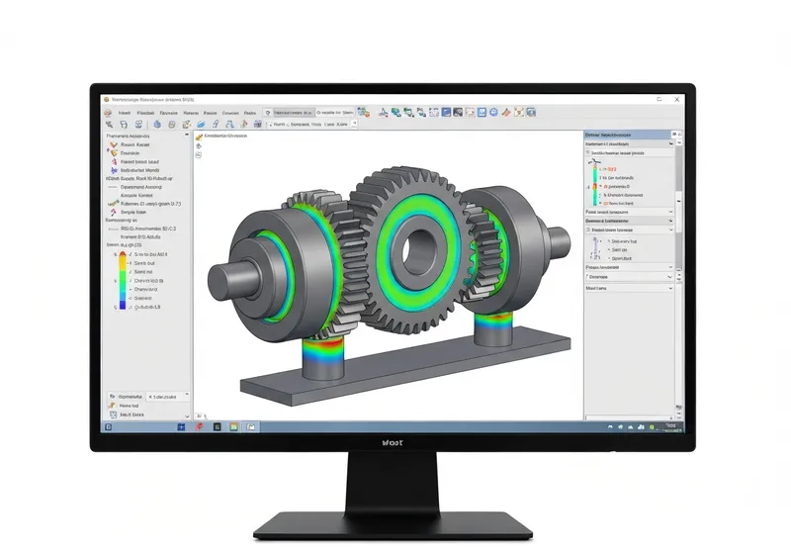Click the last row with grid icon in left panel

(x=128, y=415)
